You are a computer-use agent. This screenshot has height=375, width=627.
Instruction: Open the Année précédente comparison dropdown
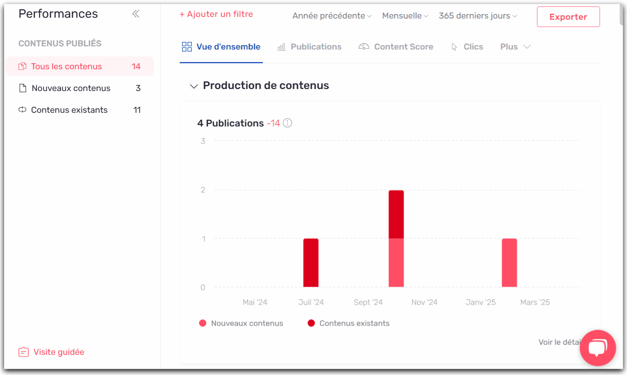[332, 16]
